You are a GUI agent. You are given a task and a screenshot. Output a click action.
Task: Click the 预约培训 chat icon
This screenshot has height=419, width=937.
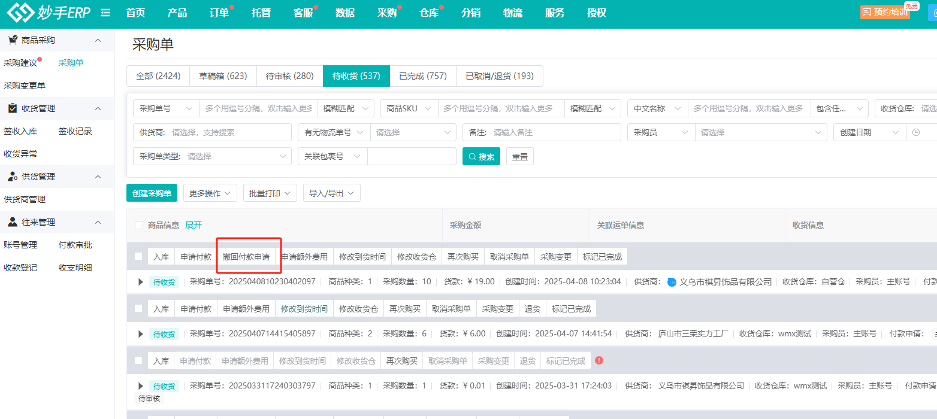click(x=866, y=12)
